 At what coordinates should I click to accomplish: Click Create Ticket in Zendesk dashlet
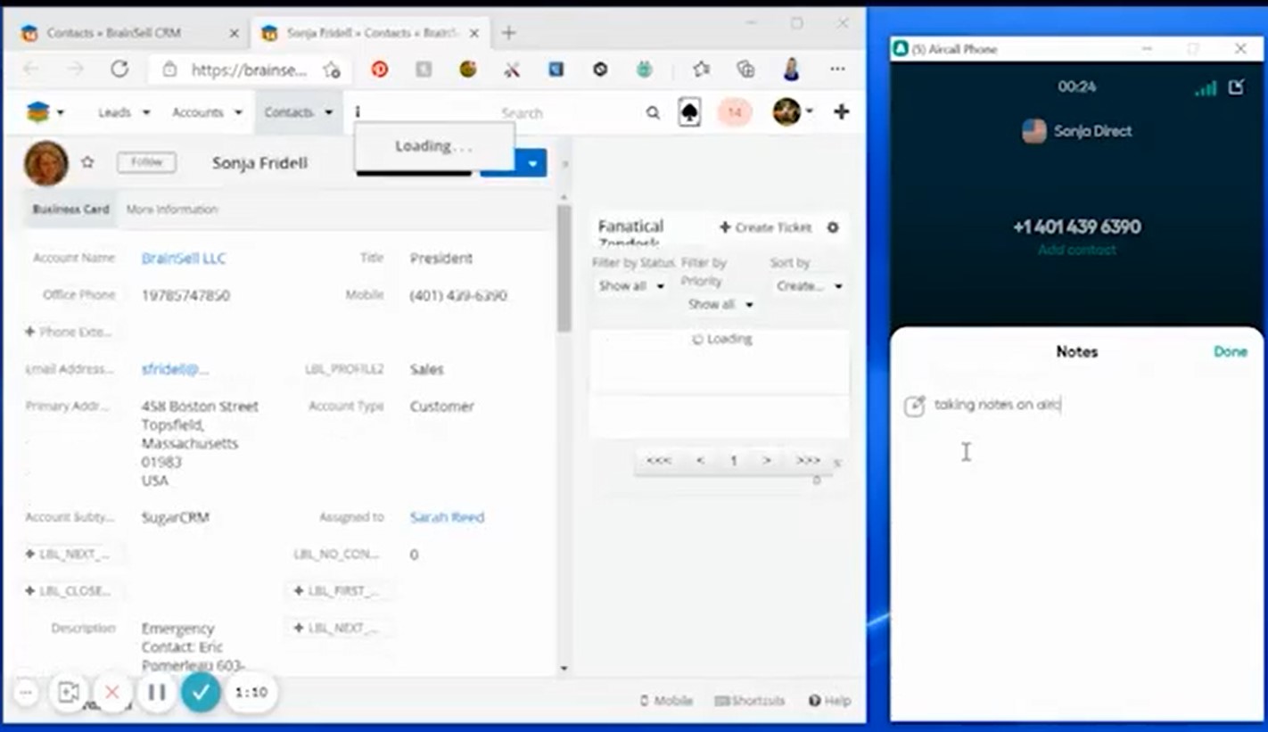(765, 227)
